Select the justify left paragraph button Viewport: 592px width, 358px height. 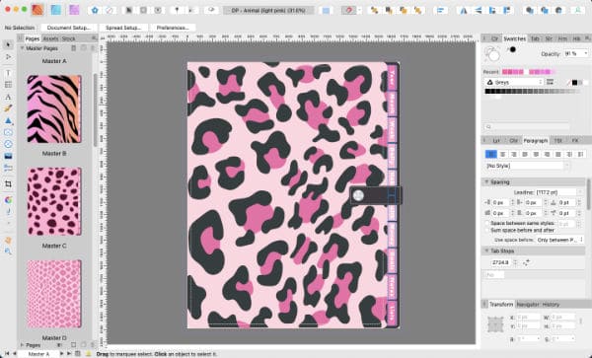click(x=525, y=154)
